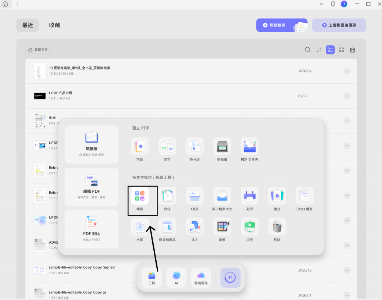Viewport: 382px width, 300px height.
Task: Open the AI assistant in dock
Action: click(x=176, y=278)
